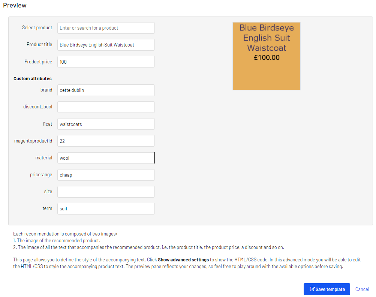
Task: Click the Preview section heading
Action: point(15,6)
